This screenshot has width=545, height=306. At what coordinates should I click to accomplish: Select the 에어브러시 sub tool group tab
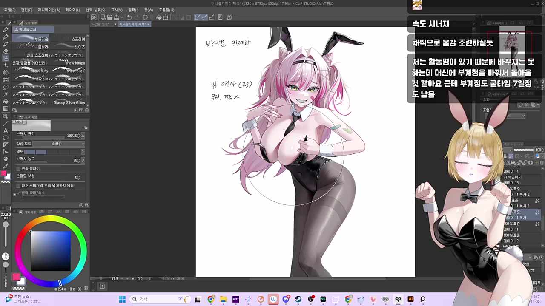click(33, 29)
